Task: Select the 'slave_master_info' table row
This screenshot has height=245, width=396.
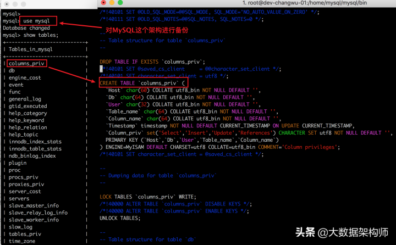Action: 34,205
